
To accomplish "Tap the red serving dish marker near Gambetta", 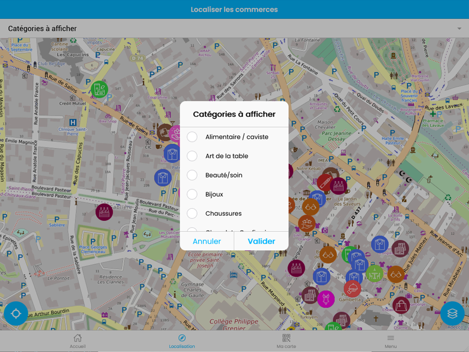I will tap(352, 289).
